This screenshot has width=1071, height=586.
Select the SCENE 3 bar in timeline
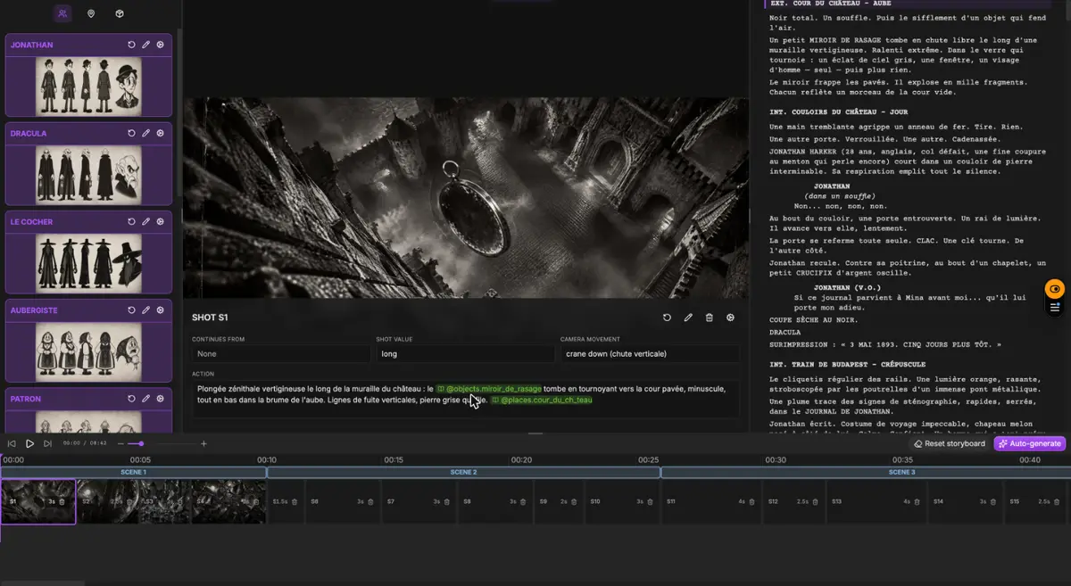coord(866,472)
